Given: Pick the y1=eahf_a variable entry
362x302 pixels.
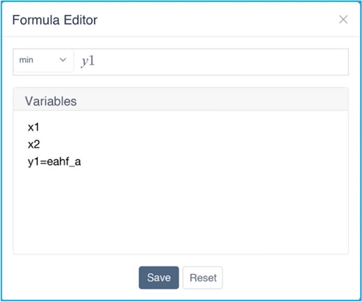Looking at the screenshot, I should click(54, 162).
